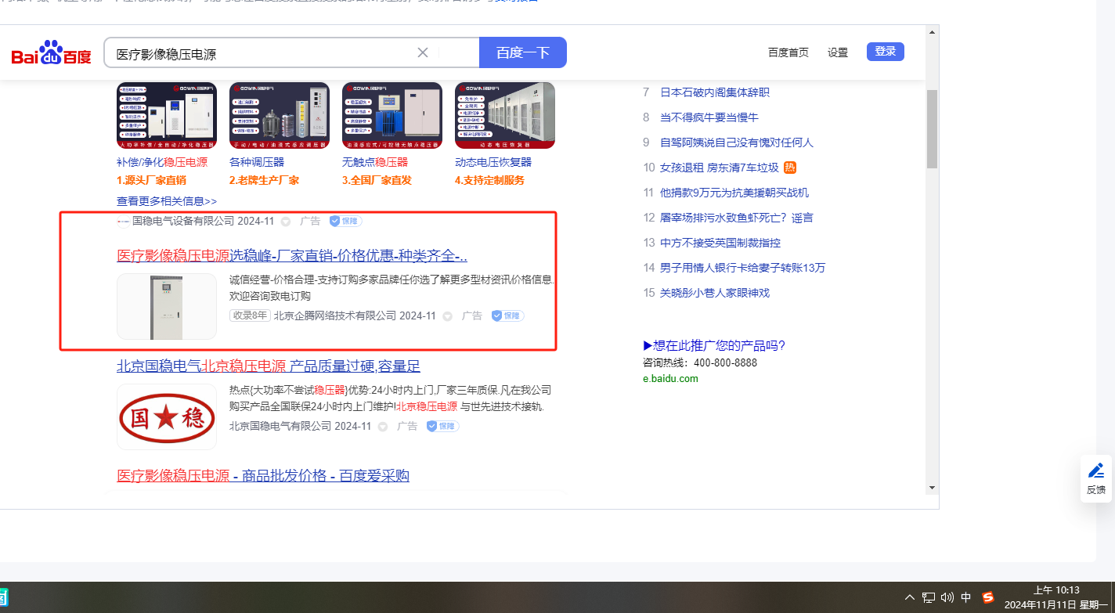This screenshot has width=1115, height=613.
Task: Show hidden system tray icons
Action: pyautogui.click(x=909, y=597)
